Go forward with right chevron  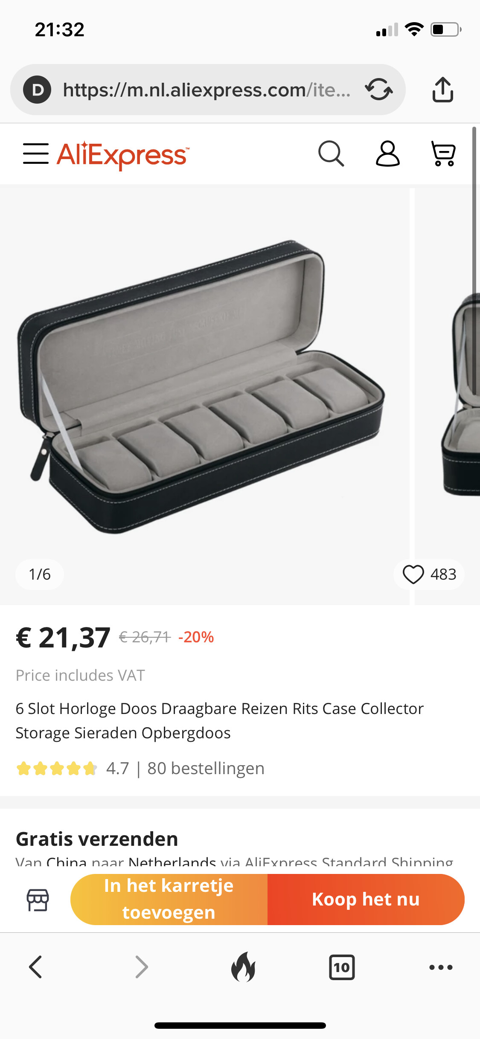pos(142,967)
